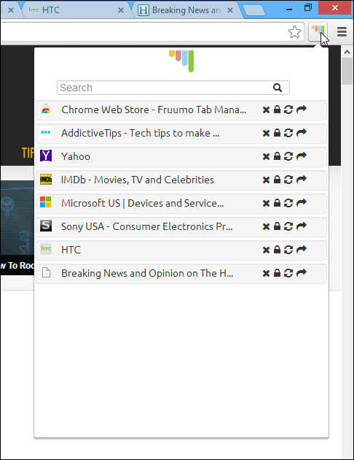Reload the Chrome Web Store tab entry
The height and width of the screenshot is (460, 354).
pos(288,110)
